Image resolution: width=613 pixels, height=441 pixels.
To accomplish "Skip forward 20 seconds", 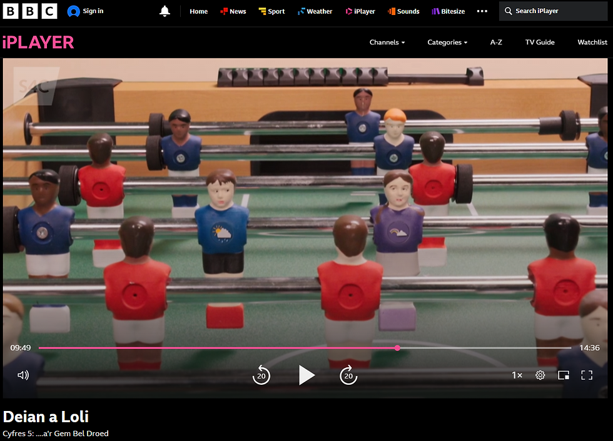I will [x=348, y=375].
